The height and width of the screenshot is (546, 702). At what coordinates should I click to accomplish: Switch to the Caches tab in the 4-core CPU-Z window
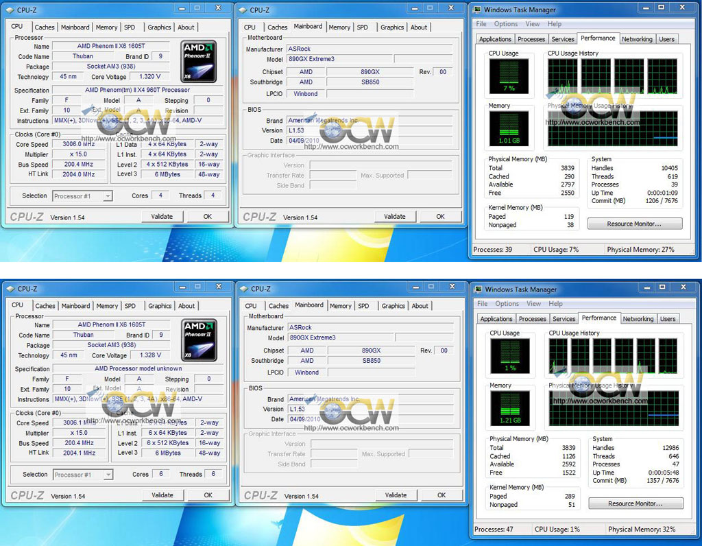point(45,27)
